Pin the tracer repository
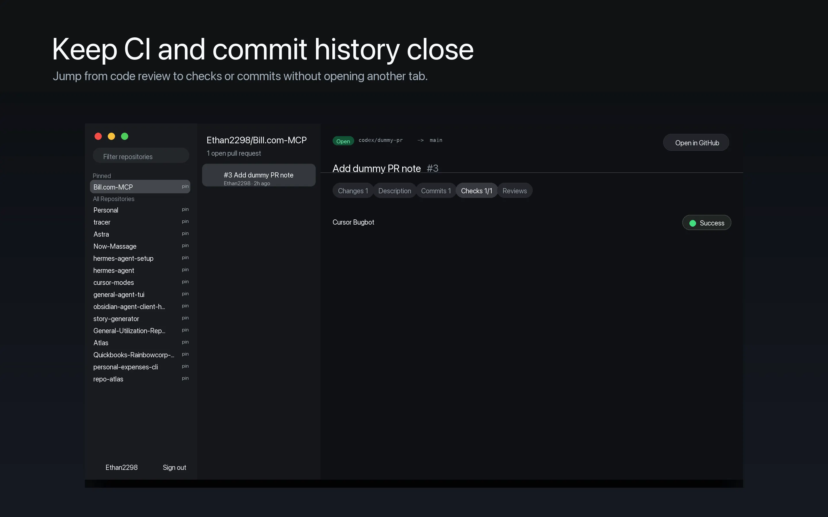Viewport: 828px width, 517px height. 185,221
